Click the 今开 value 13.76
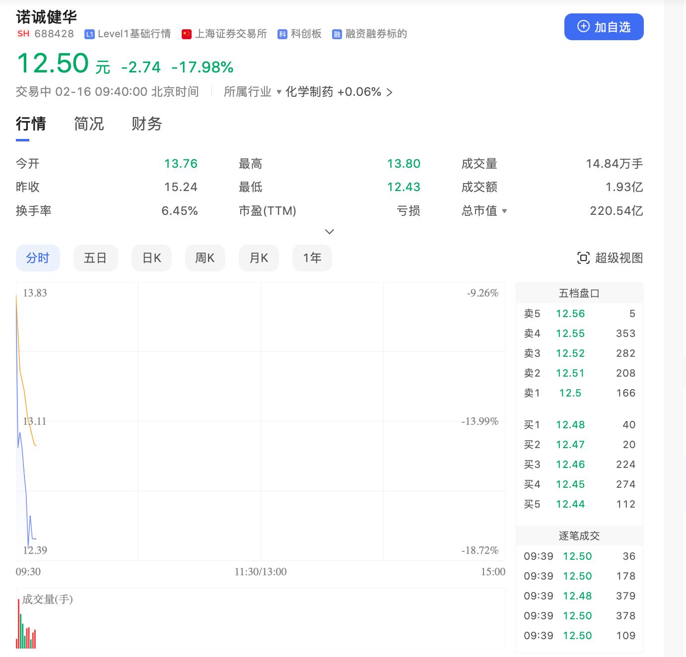This screenshot has height=657, width=686. click(x=181, y=164)
